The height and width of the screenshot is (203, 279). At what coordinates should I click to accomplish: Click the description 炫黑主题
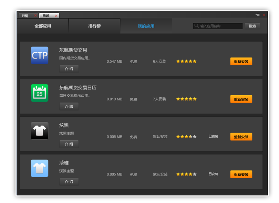point(66,133)
